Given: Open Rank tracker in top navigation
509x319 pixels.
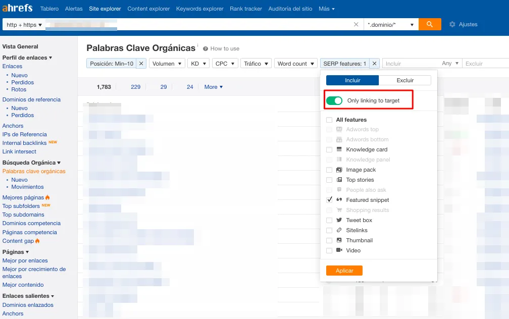Looking at the screenshot, I should [x=246, y=9].
